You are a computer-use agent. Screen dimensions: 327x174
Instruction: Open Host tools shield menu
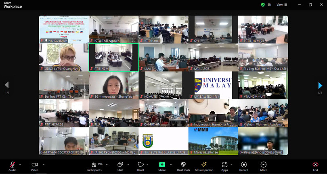click(x=183, y=165)
